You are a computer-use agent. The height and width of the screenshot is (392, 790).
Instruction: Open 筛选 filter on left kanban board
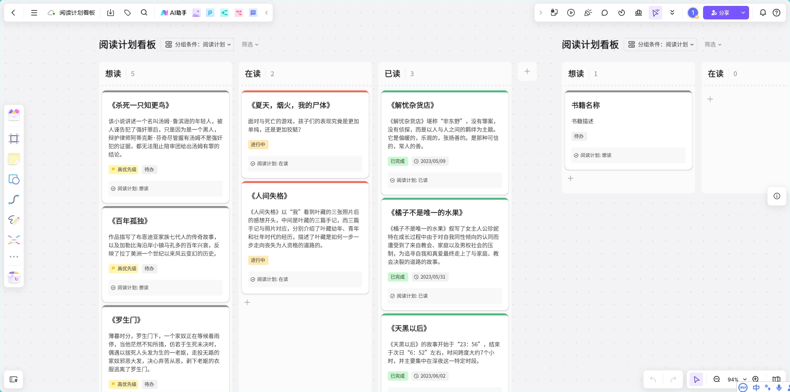(x=250, y=44)
